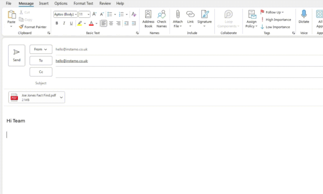Switch to the Options tab
The image size is (323, 194).
[x=61, y=4]
